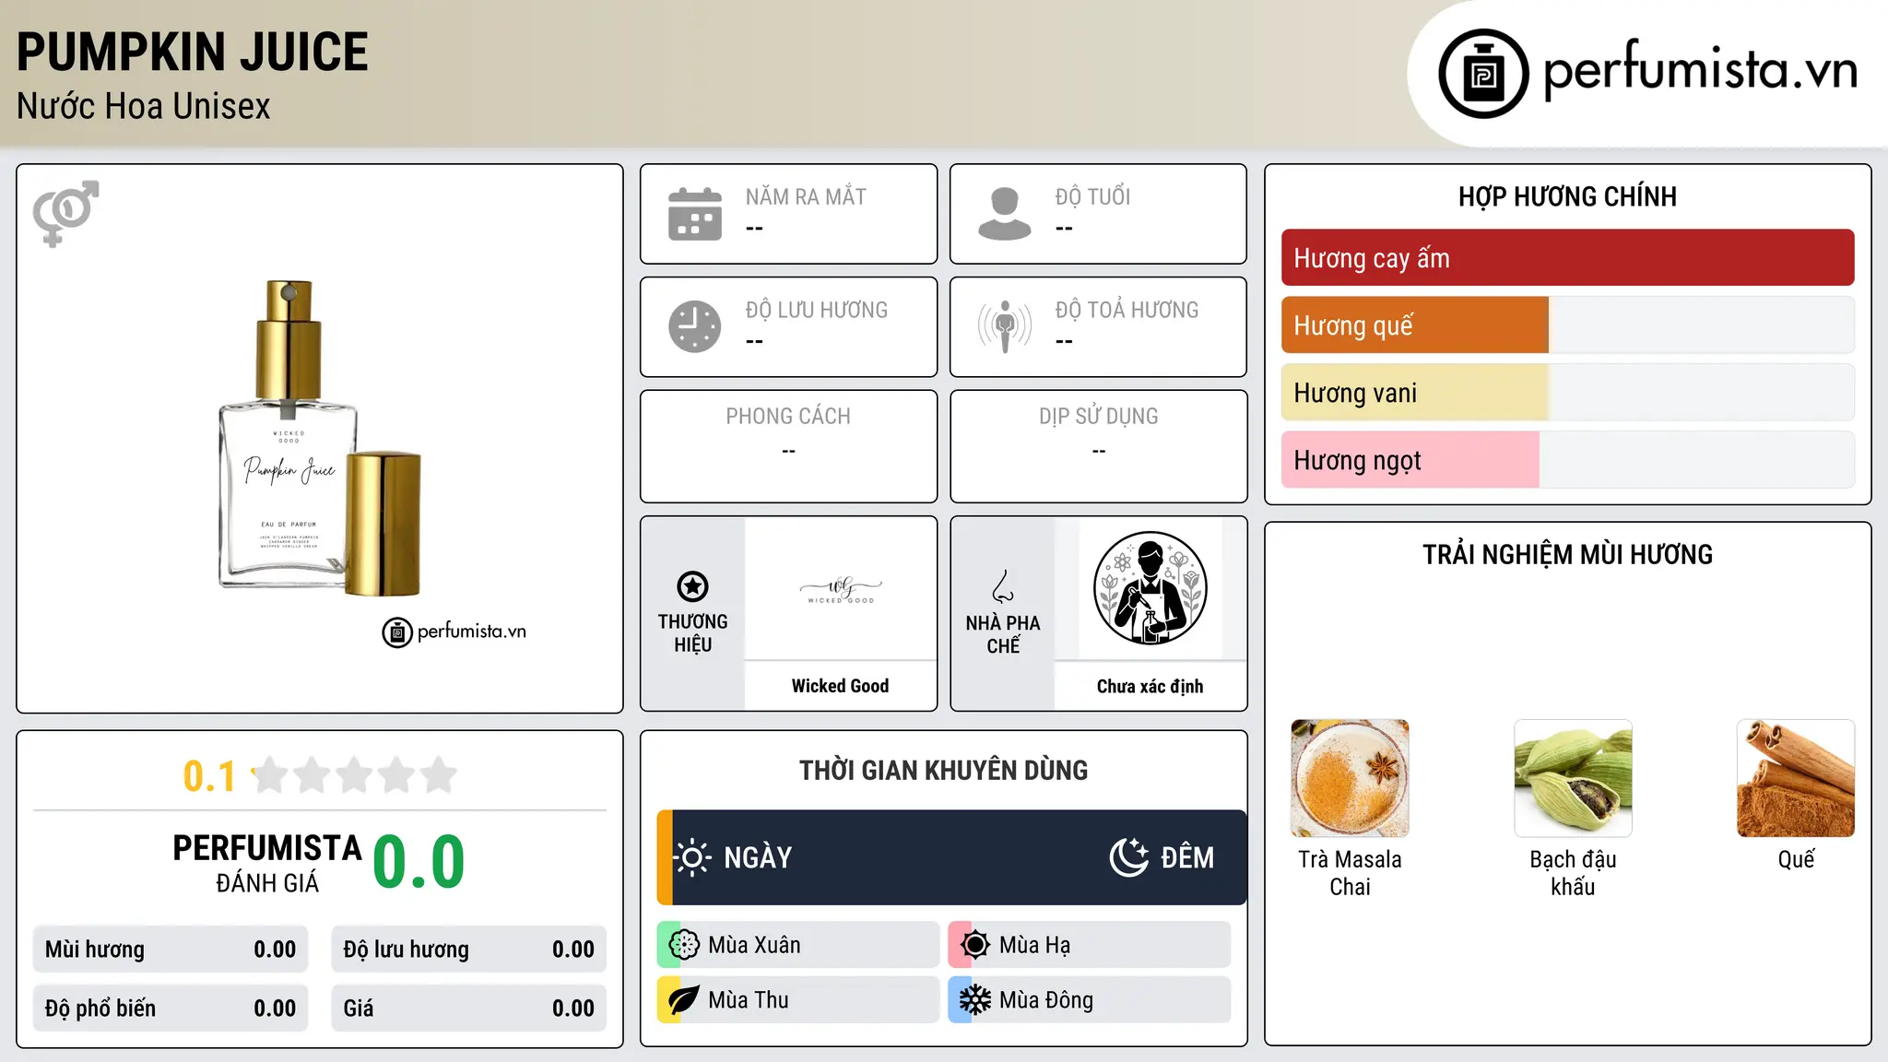The width and height of the screenshot is (1888, 1062).
Task: Select the Mùa Đông season label
Action: point(1046,1000)
